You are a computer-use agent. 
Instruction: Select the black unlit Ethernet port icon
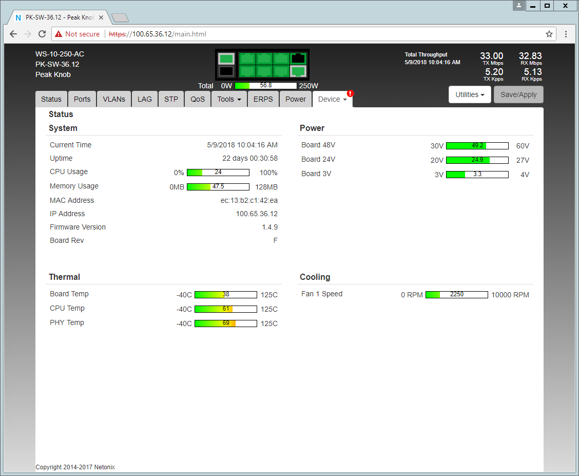pyautogui.click(x=298, y=59)
